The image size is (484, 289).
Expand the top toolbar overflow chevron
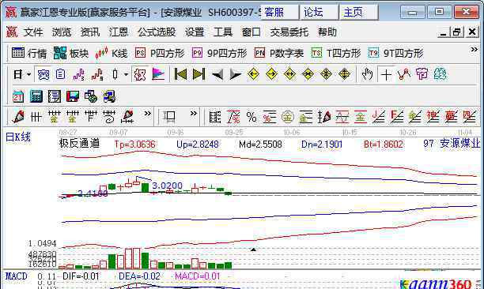point(474,50)
